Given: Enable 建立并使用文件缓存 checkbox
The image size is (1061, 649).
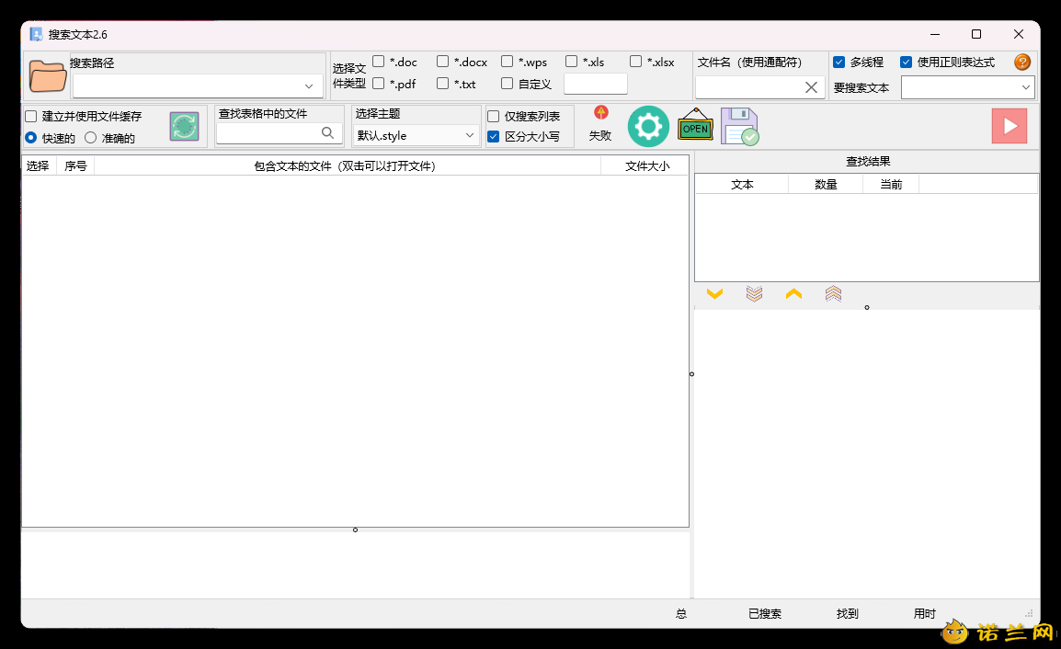Looking at the screenshot, I should [x=31, y=117].
